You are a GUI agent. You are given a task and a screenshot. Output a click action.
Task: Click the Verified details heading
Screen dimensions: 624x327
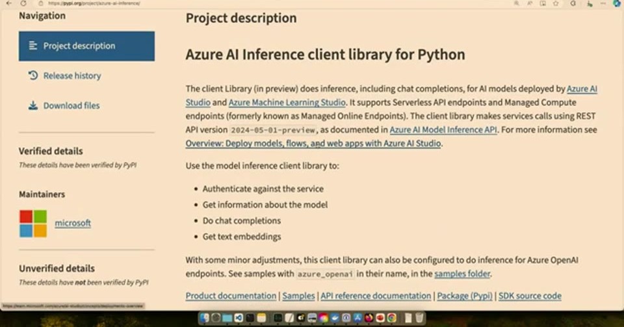(51, 151)
